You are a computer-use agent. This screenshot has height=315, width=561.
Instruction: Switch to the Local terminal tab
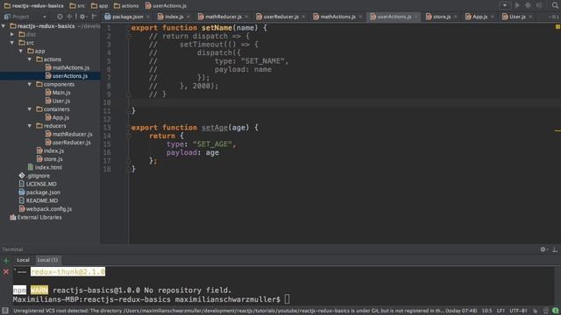(24, 260)
